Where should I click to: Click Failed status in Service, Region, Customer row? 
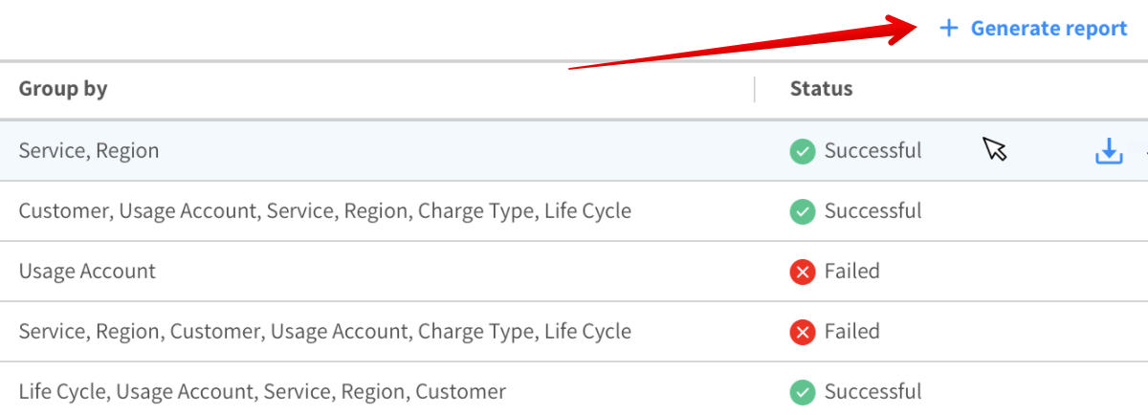click(851, 332)
